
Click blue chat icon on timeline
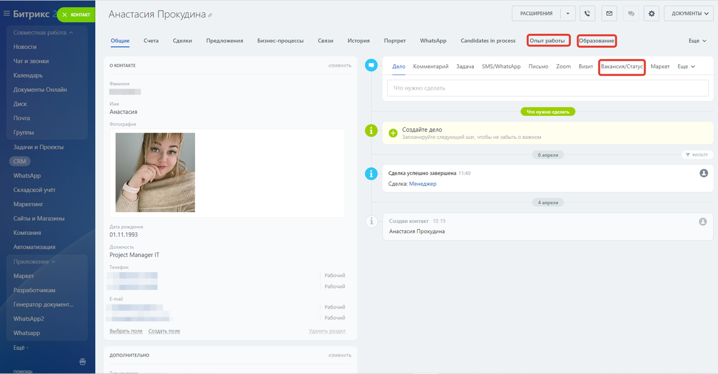[371, 66]
